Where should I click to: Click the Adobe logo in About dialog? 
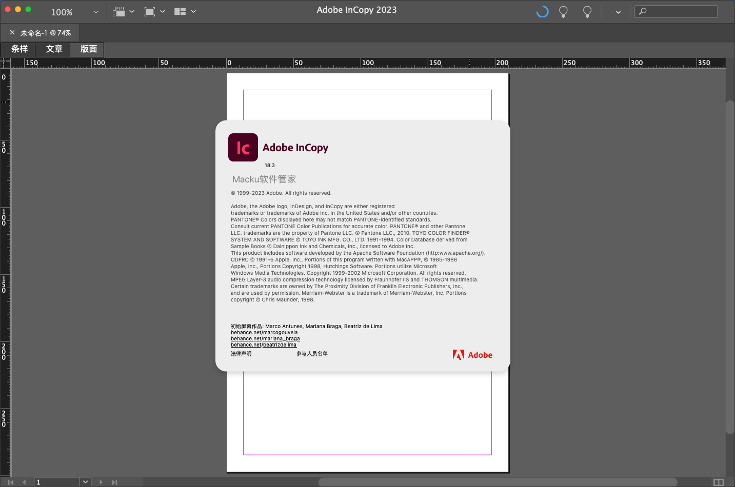(x=472, y=355)
